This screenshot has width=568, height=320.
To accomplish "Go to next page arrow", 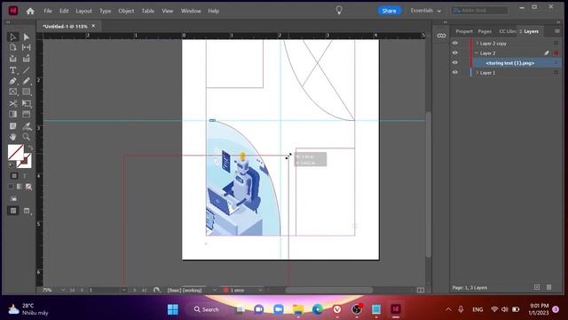I will 135,290.
